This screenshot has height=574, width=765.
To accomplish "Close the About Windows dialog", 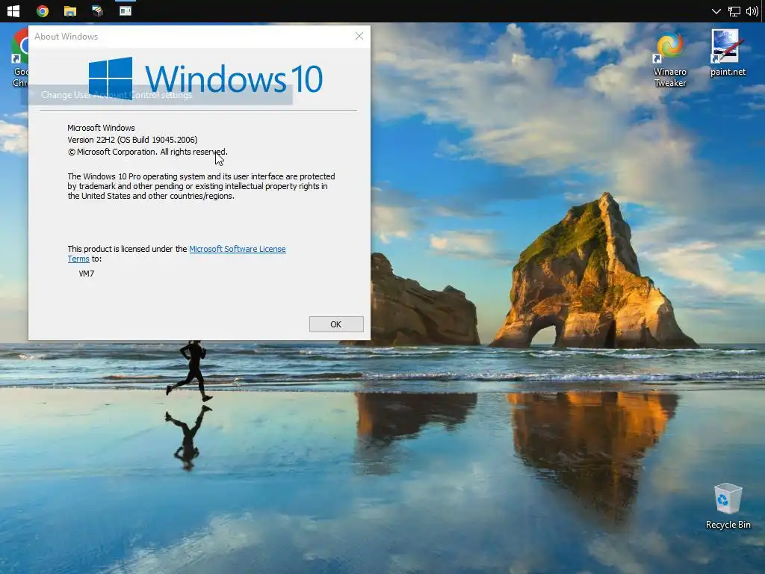I will point(359,36).
